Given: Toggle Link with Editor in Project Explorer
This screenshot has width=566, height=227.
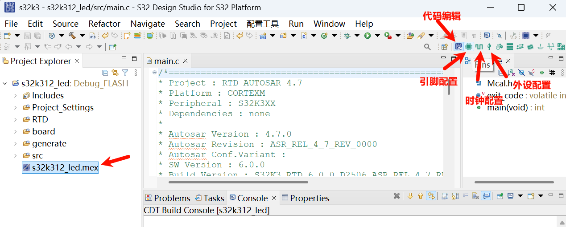Looking at the screenshot, I should point(115,73).
